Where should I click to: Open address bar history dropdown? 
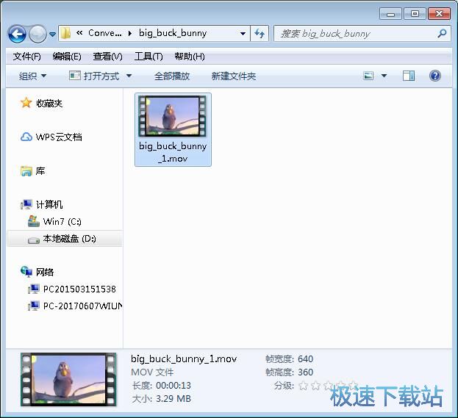[x=243, y=34]
